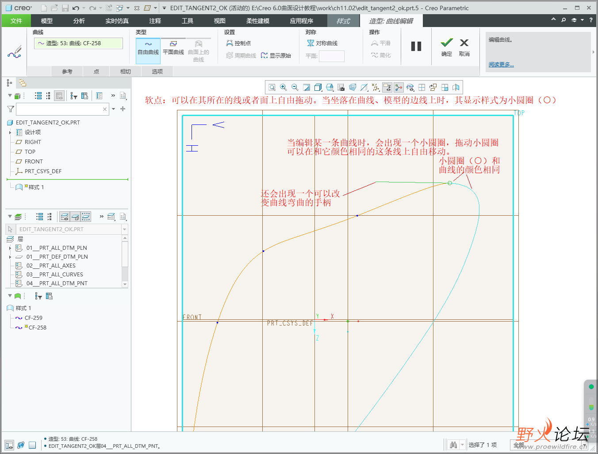This screenshot has height=454, width=598.
Task: Toggle Symmetric Curve (对称曲线) option
Action: [x=322, y=43]
